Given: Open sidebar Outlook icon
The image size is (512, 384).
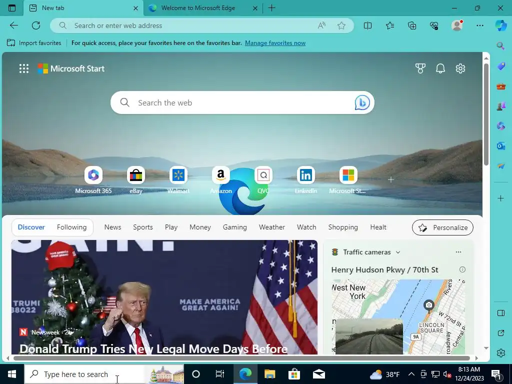Looking at the screenshot, I should (501, 146).
